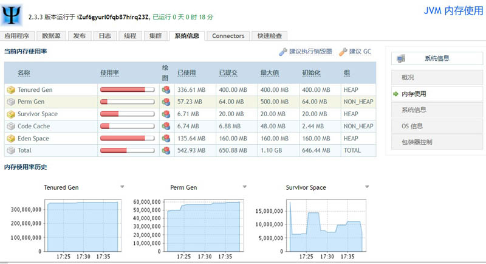Click the 336.61 MB used value
486x264 pixels.
coord(191,89)
